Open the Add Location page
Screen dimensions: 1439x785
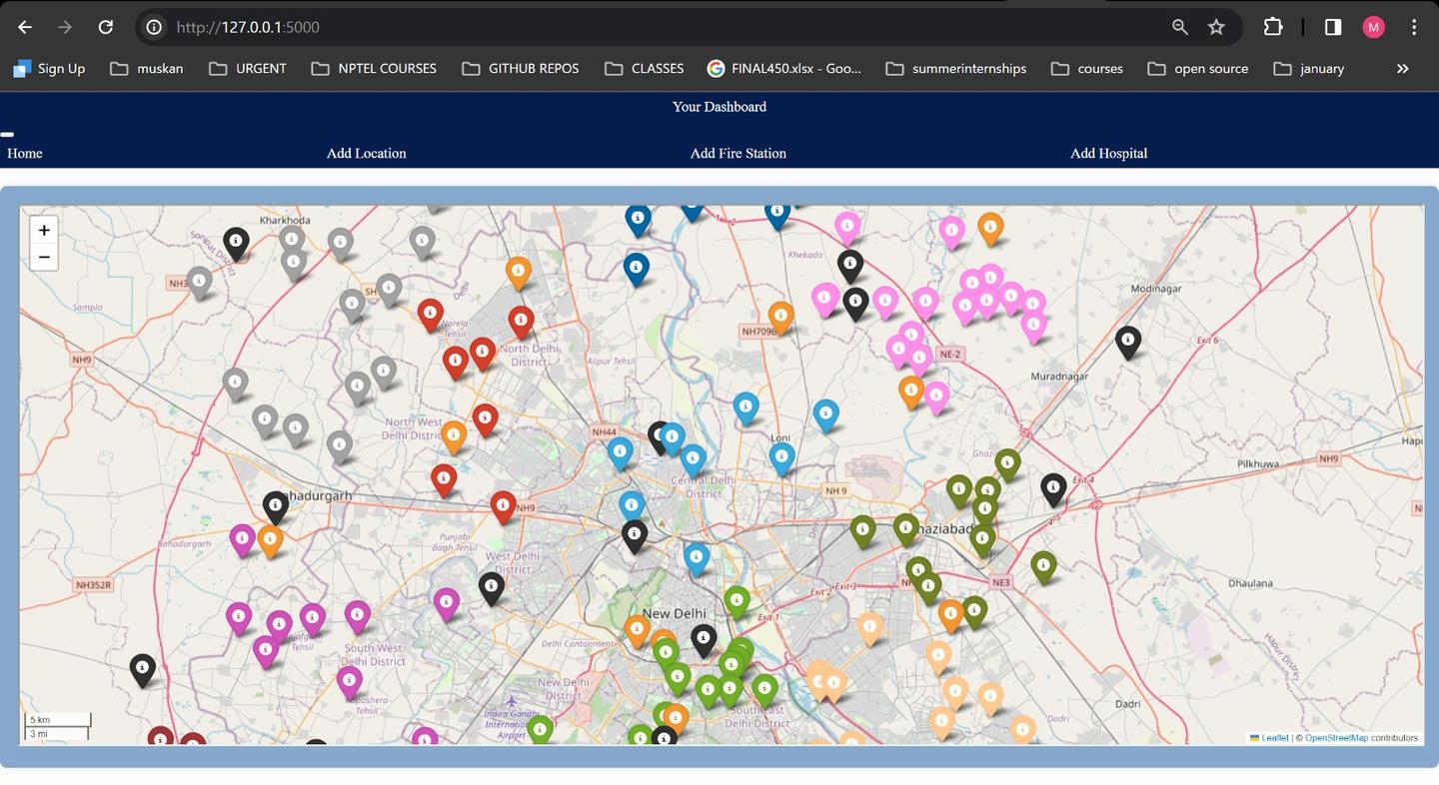click(367, 153)
